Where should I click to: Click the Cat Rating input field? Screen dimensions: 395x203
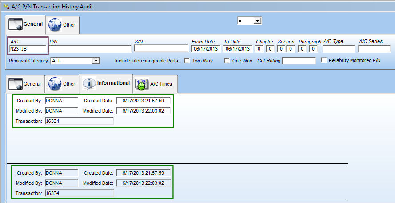(x=299, y=61)
